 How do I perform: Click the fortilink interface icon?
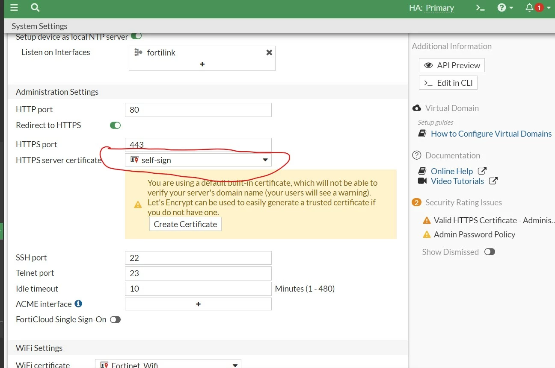pyautogui.click(x=138, y=53)
